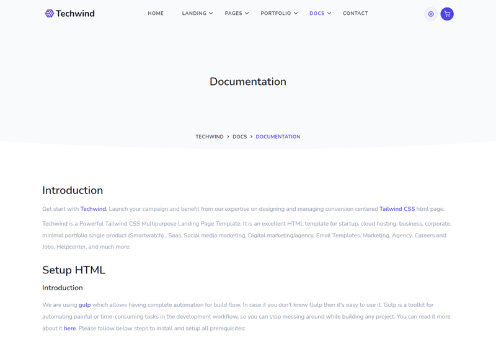Viewport: 496px width, 341px height.
Task: Click the Setup HTML heading
Action: pos(74,270)
